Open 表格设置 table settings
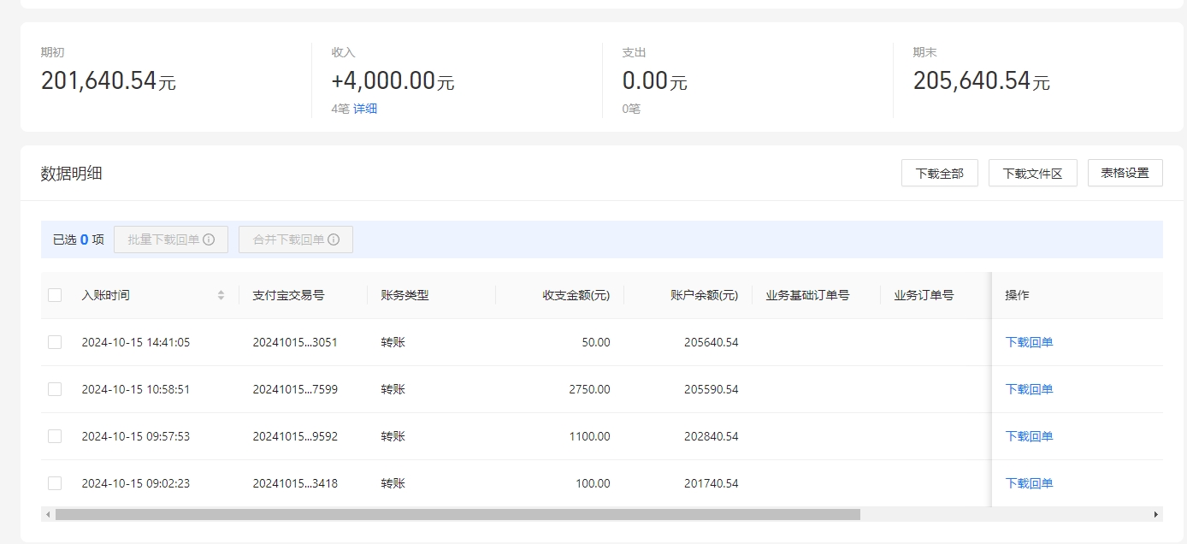Image resolution: width=1187 pixels, height=544 pixels. pyautogui.click(x=1125, y=173)
